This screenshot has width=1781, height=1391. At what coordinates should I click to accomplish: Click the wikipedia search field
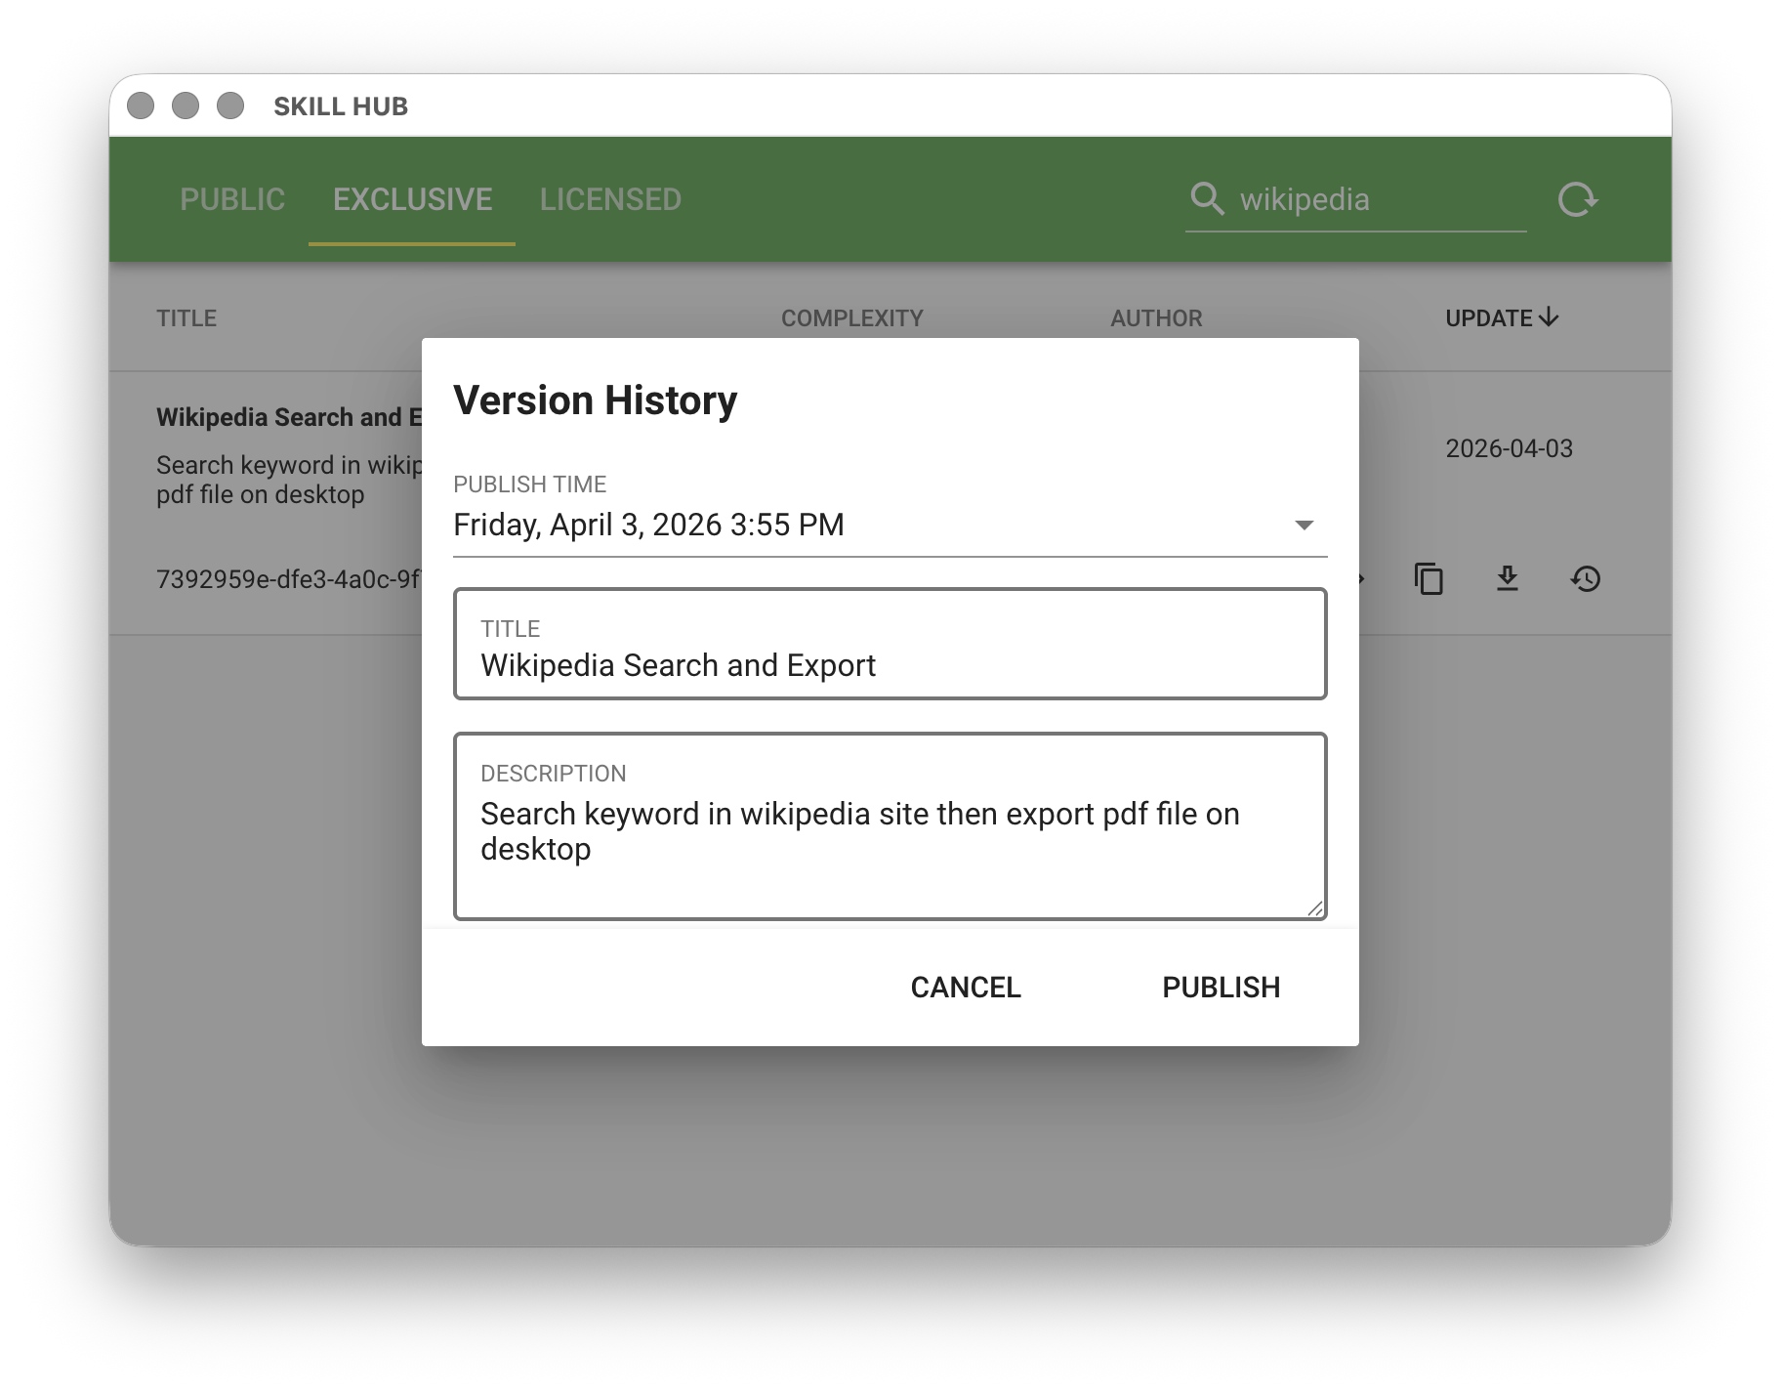[x=1377, y=199]
